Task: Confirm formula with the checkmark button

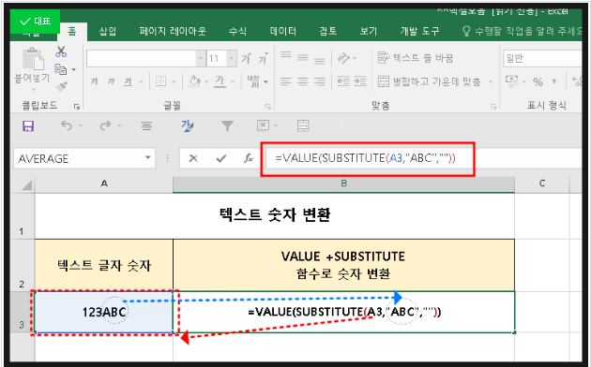Action: click(x=221, y=158)
